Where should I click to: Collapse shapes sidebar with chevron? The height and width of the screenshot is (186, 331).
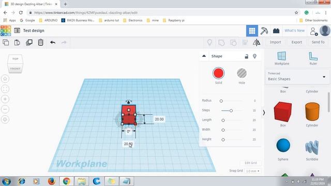pyautogui.click(x=264, y=113)
